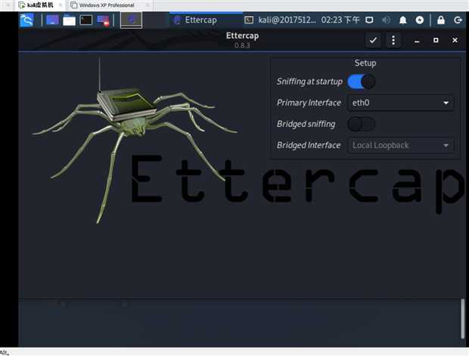Open the volume speaker tray icon
This screenshot has height=356, width=469.
click(x=386, y=20)
